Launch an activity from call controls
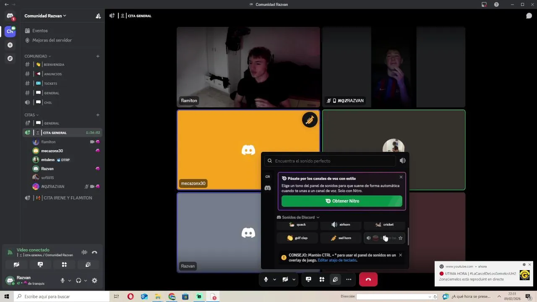Image resolution: width=537 pixels, height=302 pixels. point(322,279)
